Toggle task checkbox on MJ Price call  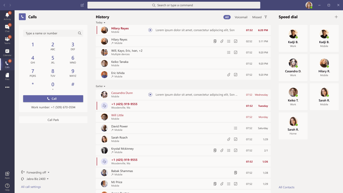point(235,184)
